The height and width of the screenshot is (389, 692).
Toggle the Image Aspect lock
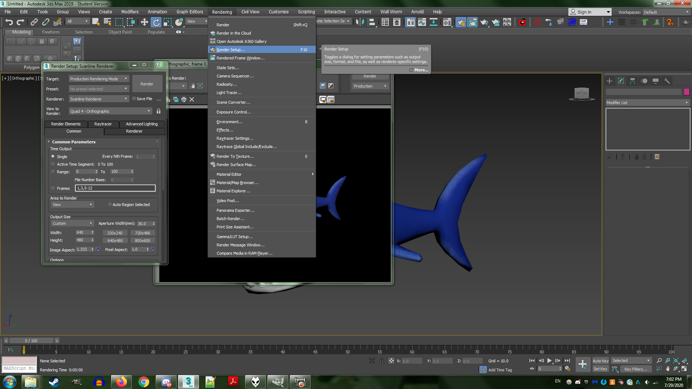[98, 250]
